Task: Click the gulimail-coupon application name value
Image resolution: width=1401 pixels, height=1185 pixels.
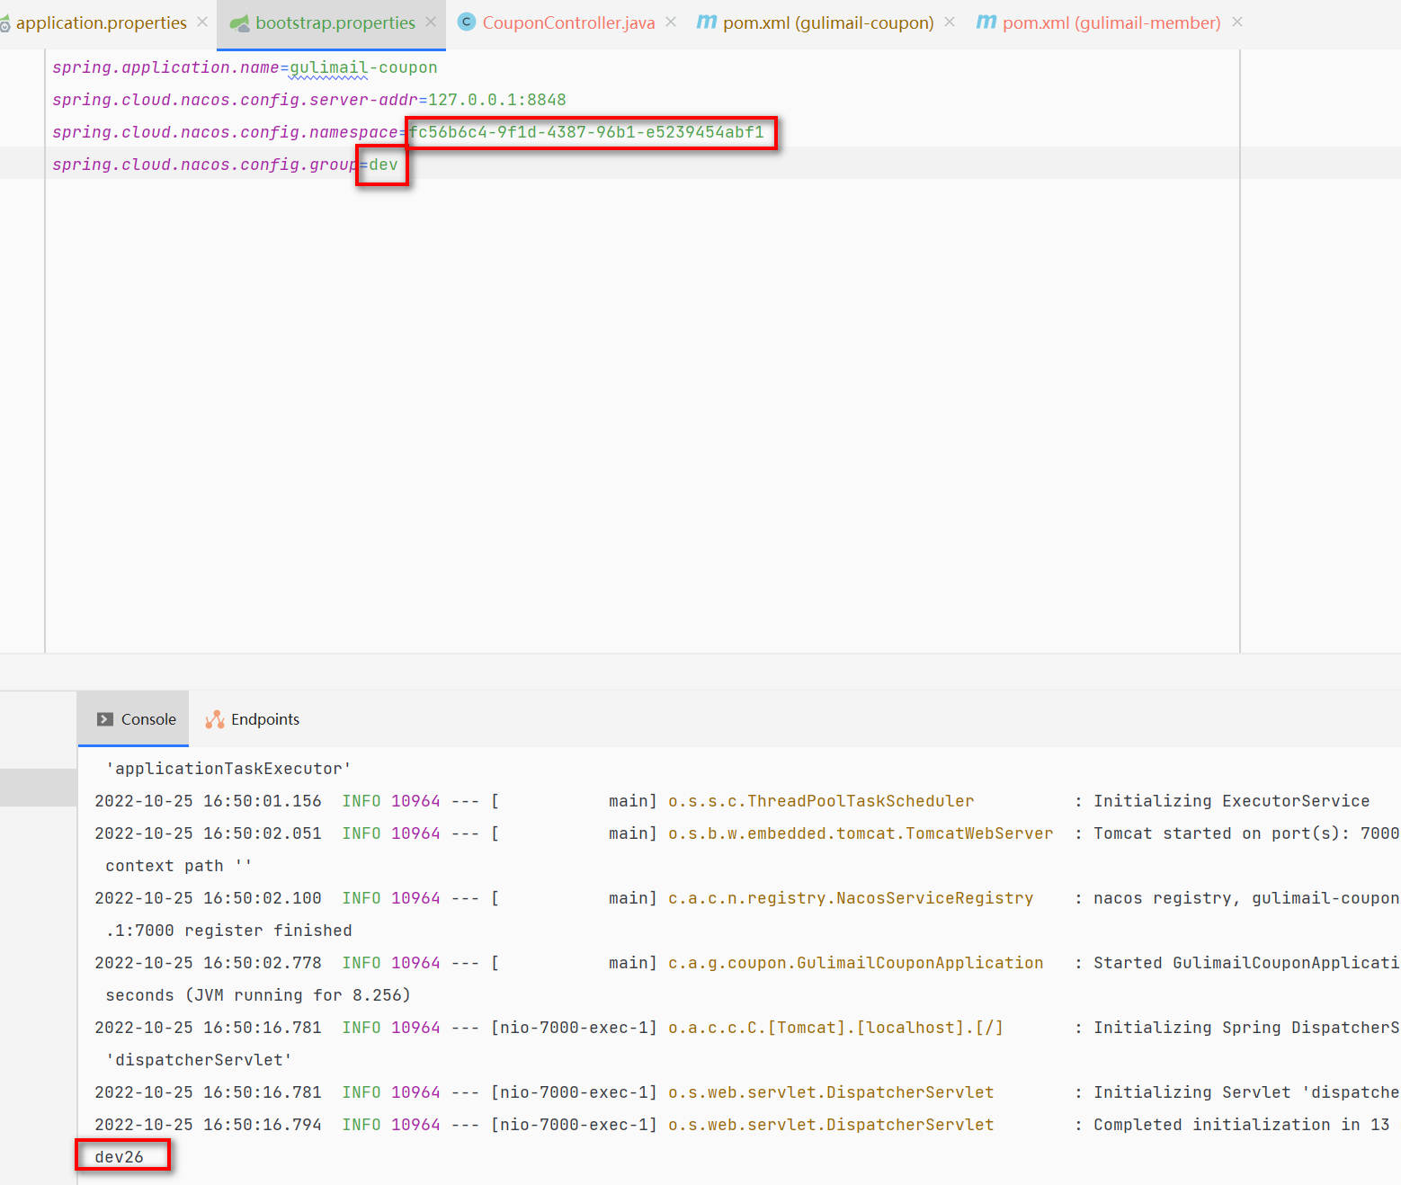Action: (x=363, y=67)
